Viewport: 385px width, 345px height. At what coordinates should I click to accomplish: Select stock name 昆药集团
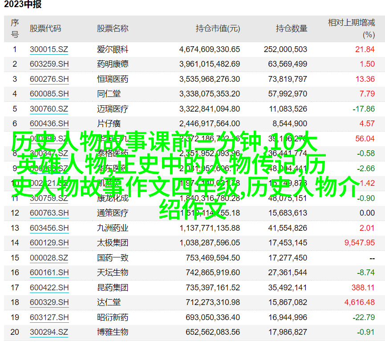point(113,288)
